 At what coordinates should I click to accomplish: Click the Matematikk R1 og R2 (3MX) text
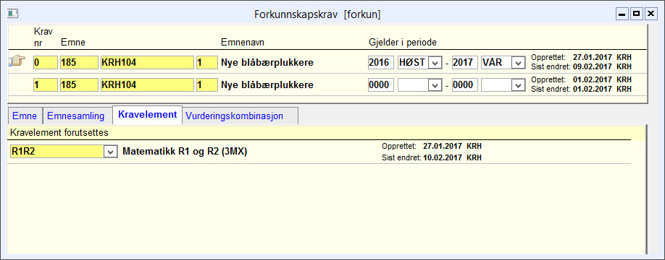pyautogui.click(x=185, y=152)
